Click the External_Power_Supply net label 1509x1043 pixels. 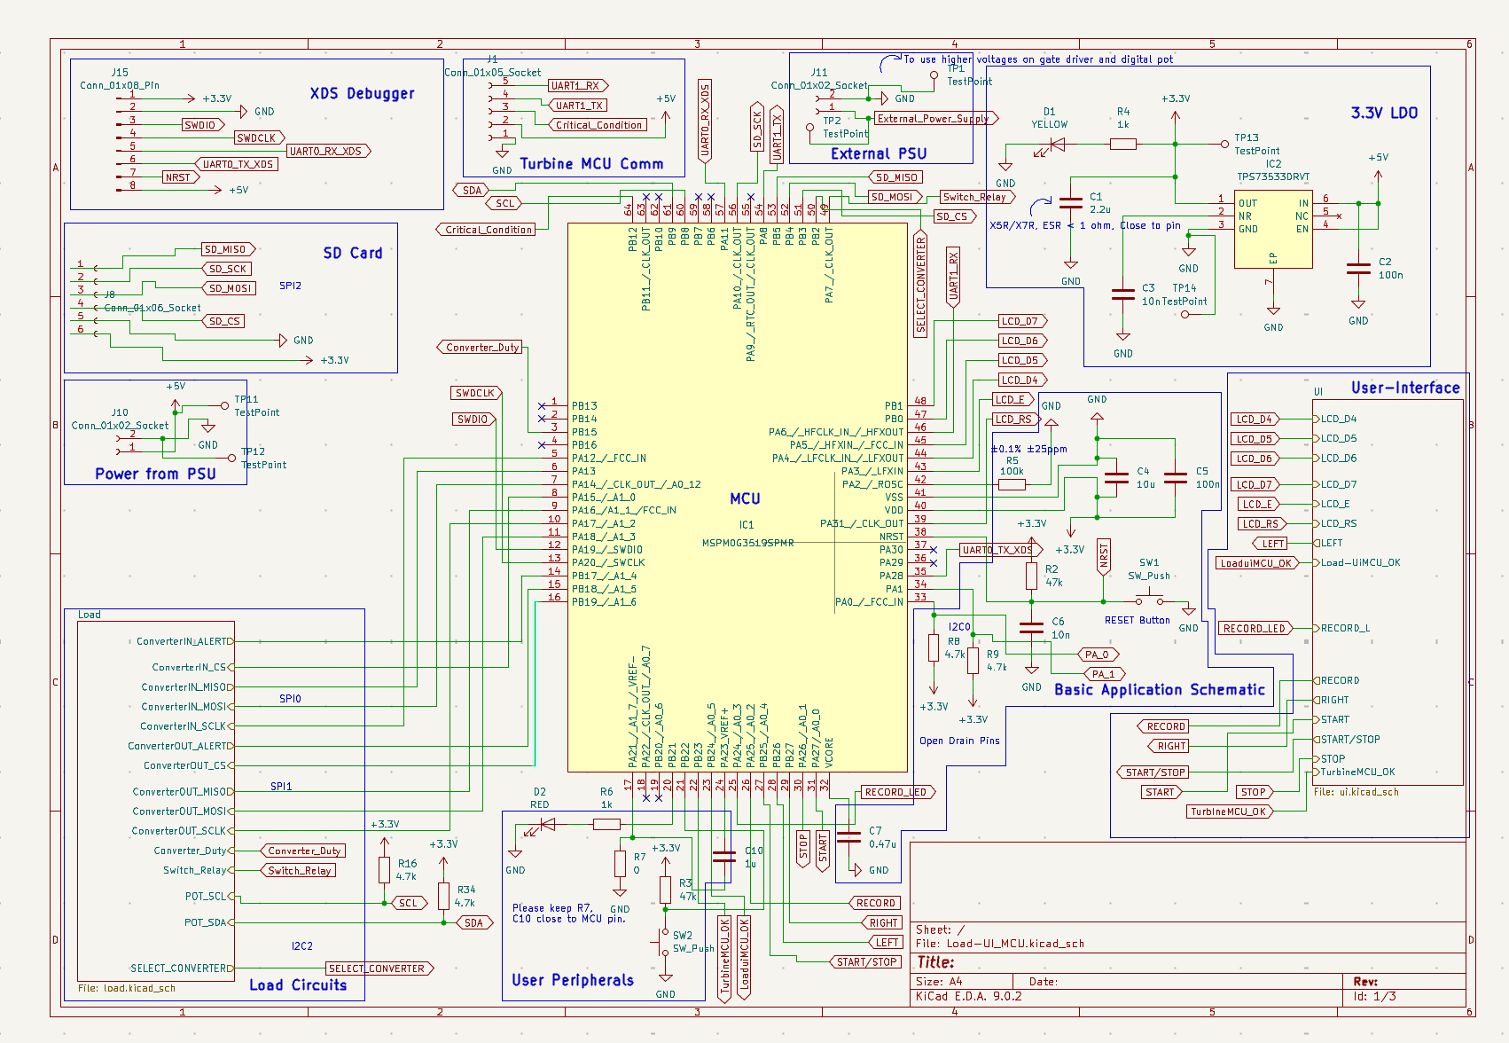(x=936, y=118)
